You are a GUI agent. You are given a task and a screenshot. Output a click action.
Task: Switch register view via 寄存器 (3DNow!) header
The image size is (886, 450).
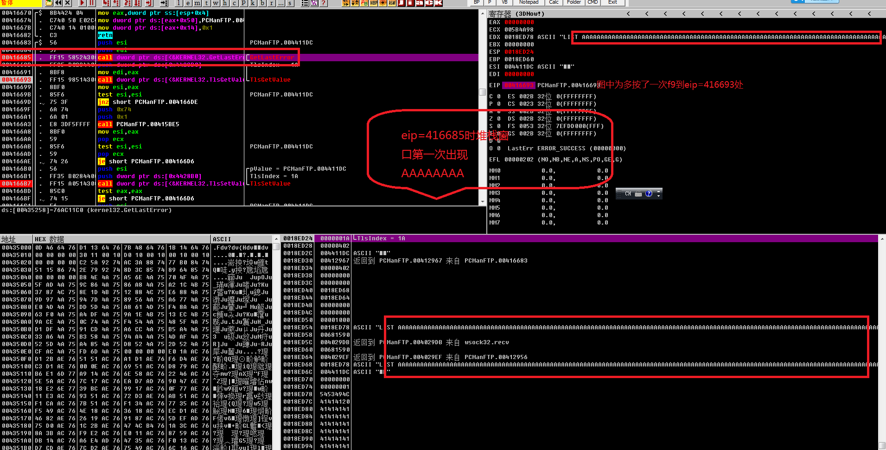pos(516,14)
